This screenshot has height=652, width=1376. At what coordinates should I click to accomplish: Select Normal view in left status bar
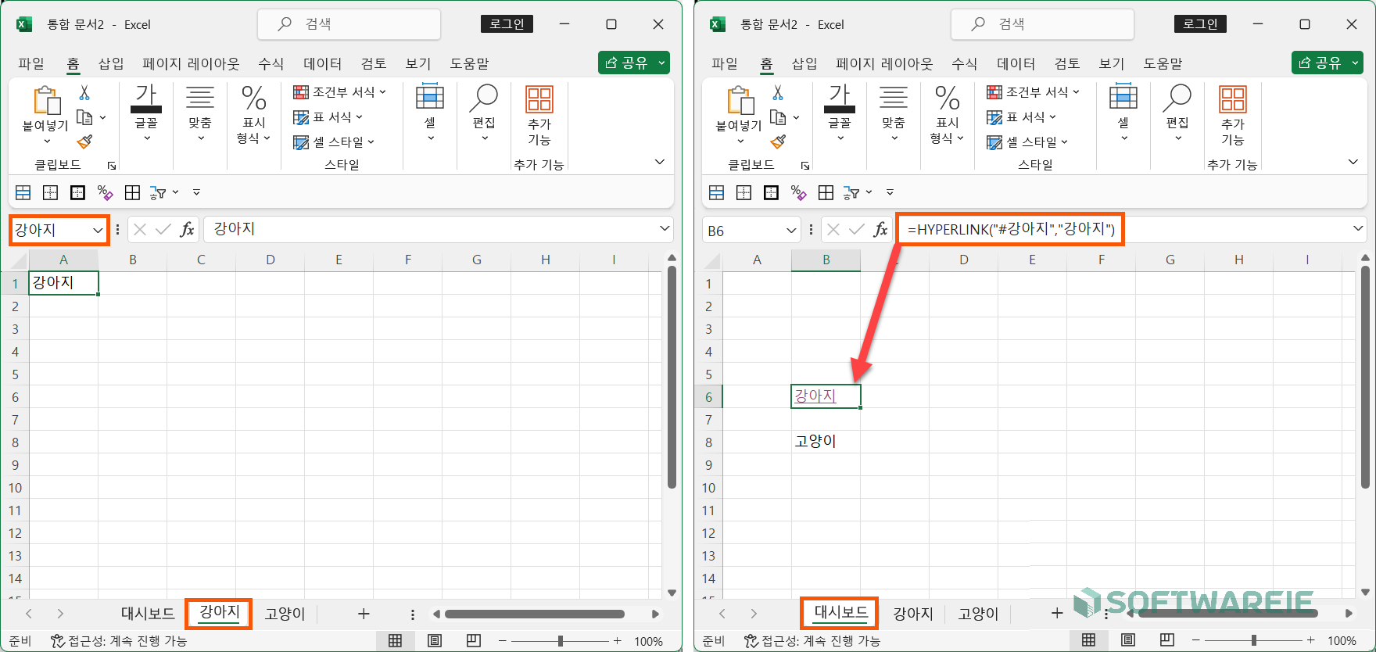(396, 640)
